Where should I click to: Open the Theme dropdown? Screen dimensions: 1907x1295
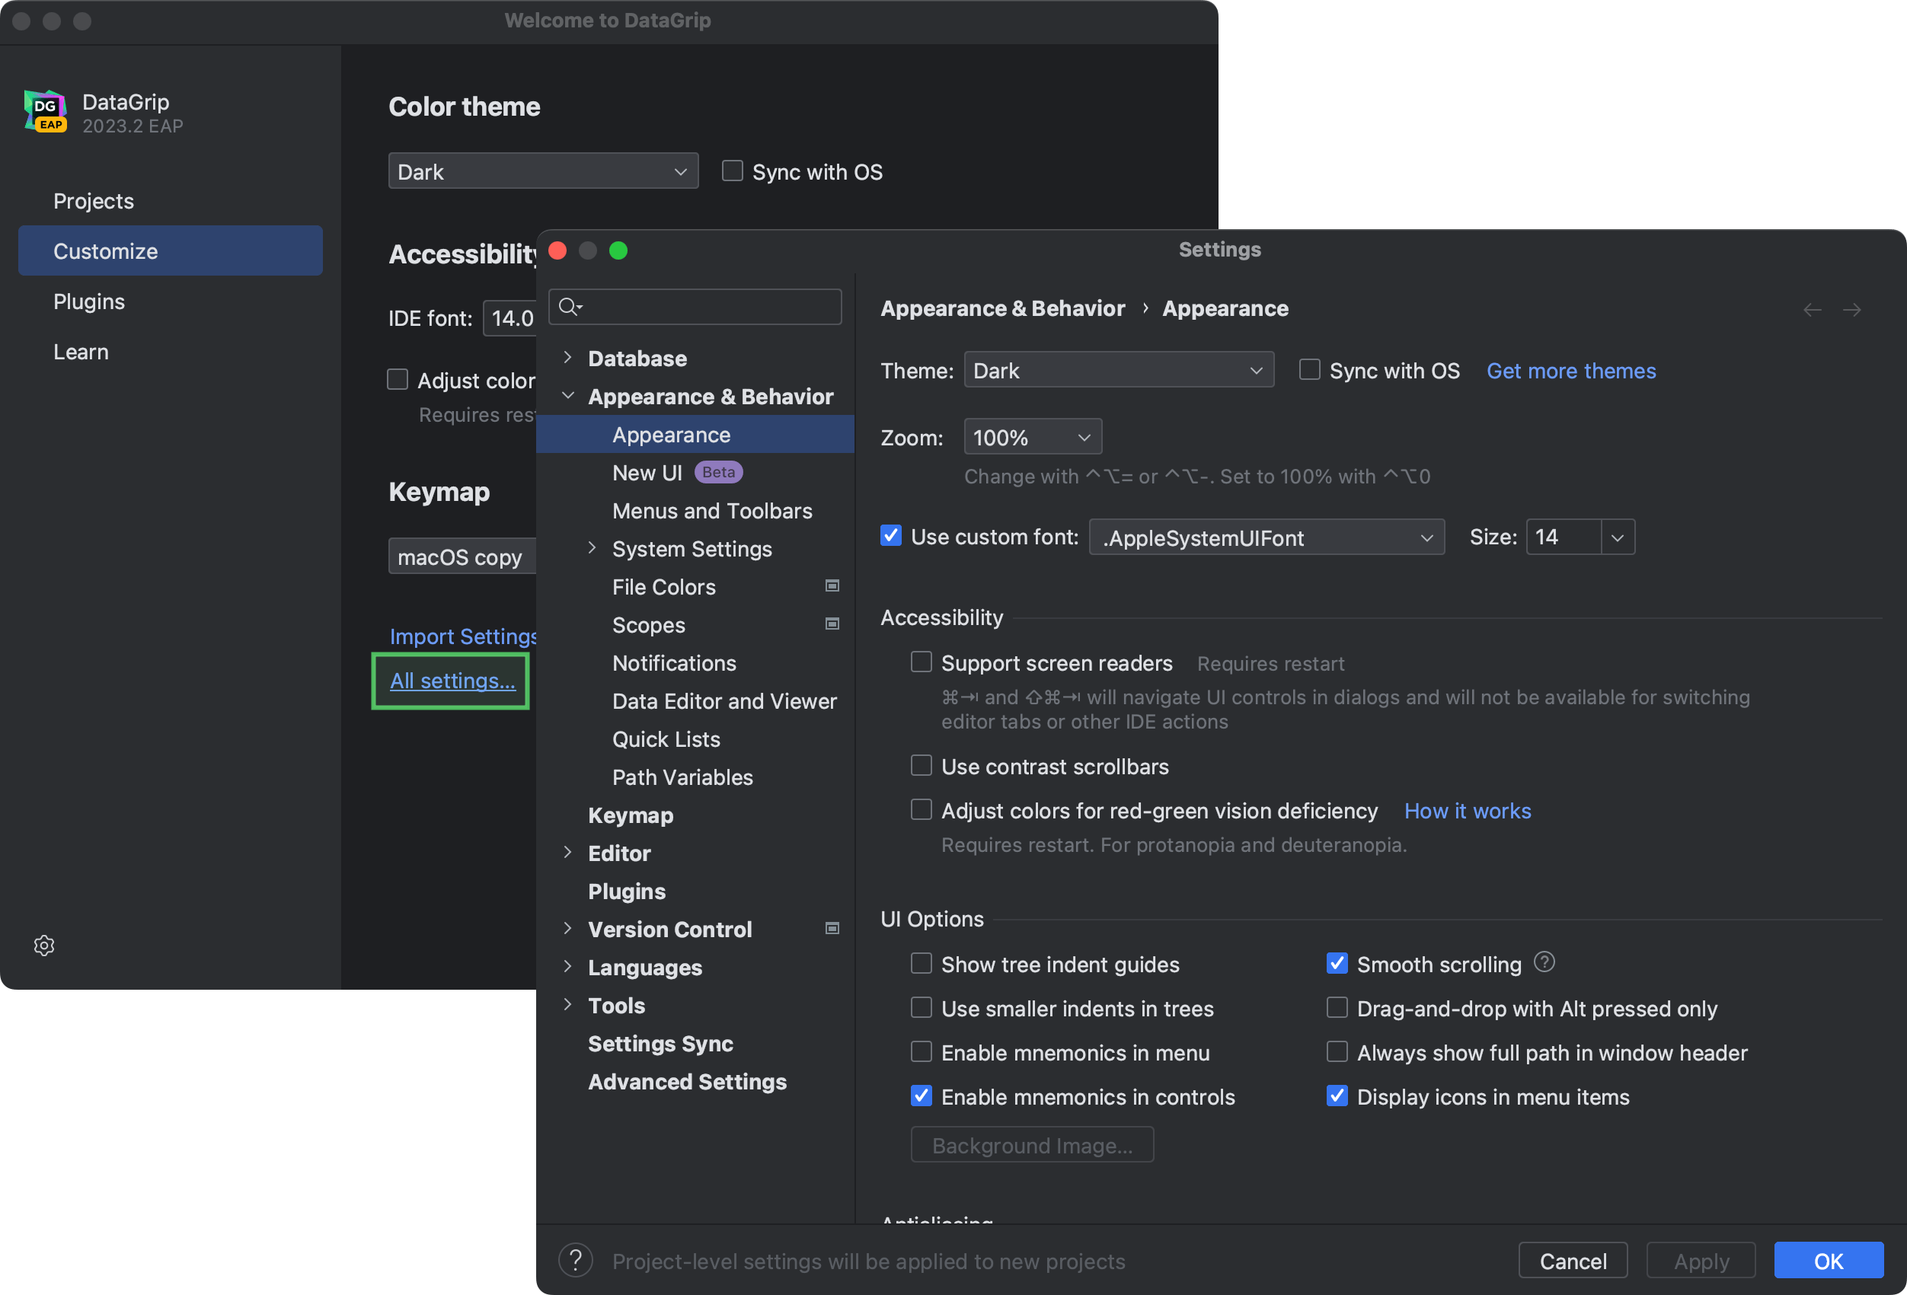pyautogui.click(x=1119, y=370)
